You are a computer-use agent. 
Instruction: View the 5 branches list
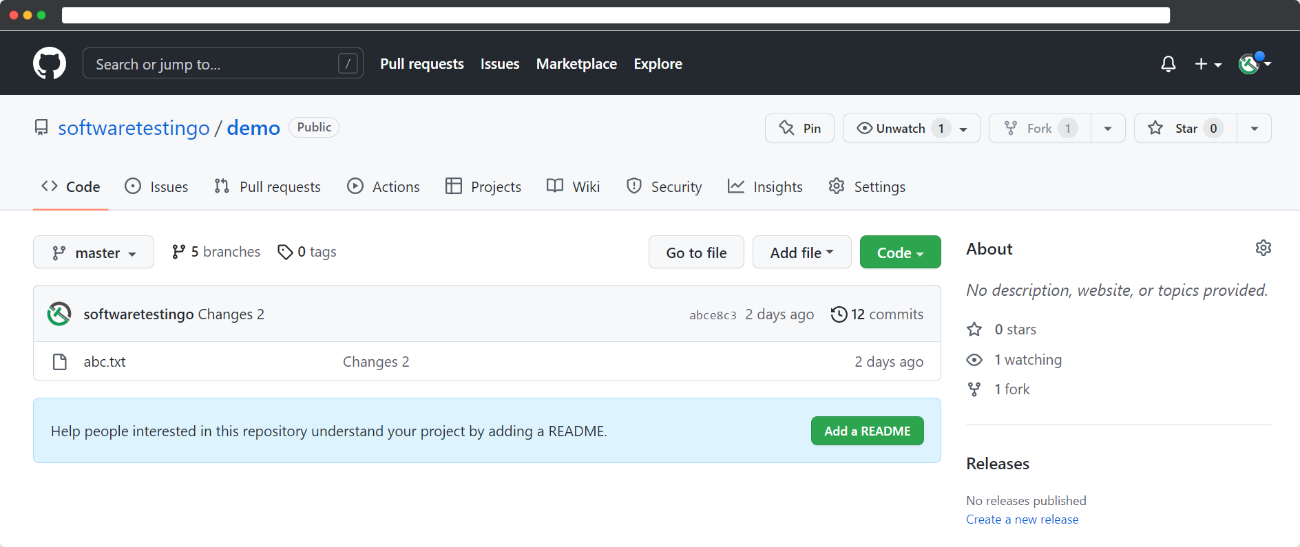[216, 252]
